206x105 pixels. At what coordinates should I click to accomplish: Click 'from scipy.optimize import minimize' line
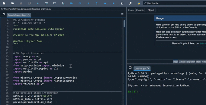click(39, 66)
